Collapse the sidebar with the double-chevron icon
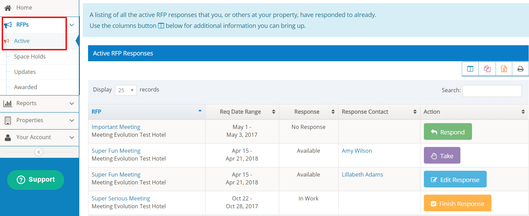The image size is (529, 216). click(39, 152)
